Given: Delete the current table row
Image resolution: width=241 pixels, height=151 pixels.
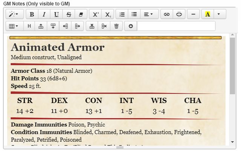Looking at the screenshot, I should [x=92, y=26].
